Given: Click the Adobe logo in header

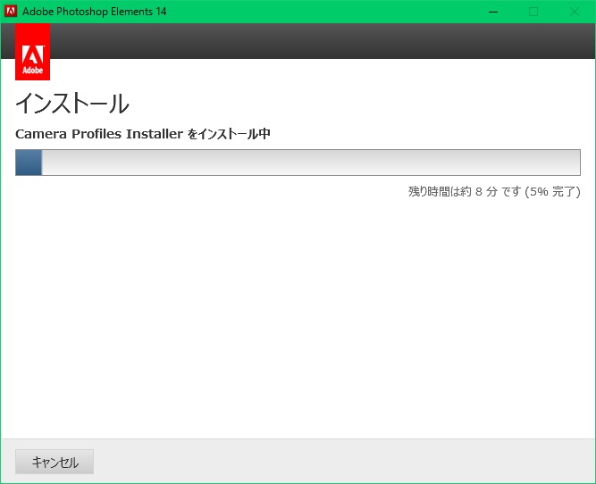Looking at the screenshot, I should 33,52.
